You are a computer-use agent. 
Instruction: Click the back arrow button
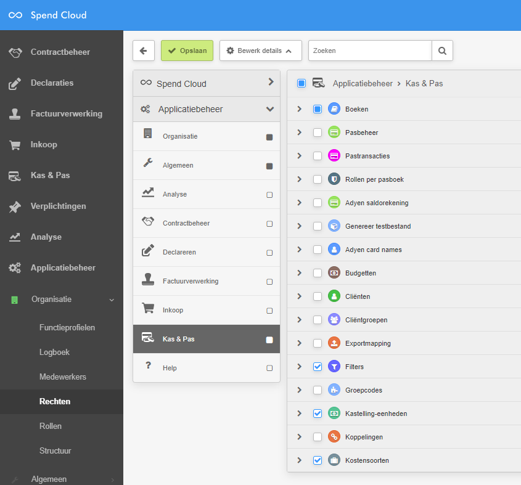pyautogui.click(x=144, y=51)
